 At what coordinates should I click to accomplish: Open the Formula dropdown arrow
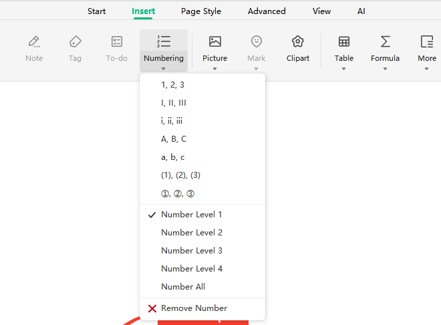385,68
